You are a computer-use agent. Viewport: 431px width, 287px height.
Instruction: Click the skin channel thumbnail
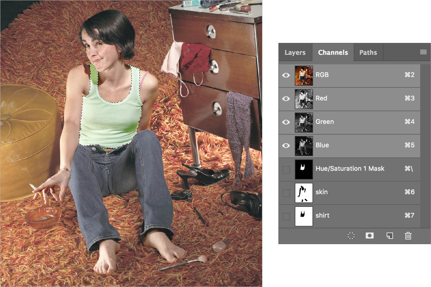pyautogui.click(x=303, y=193)
